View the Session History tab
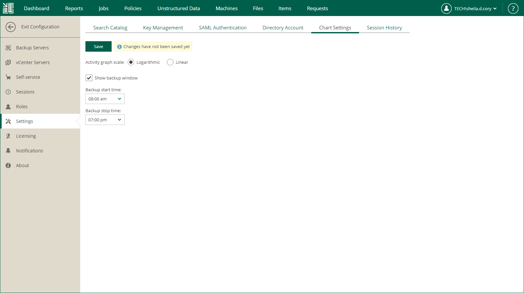The width and height of the screenshot is (524, 293). click(x=384, y=28)
